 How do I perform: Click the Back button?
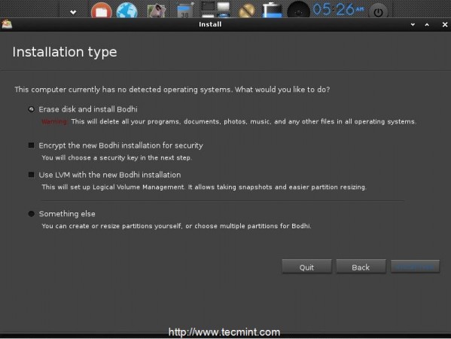click(361, 267)
